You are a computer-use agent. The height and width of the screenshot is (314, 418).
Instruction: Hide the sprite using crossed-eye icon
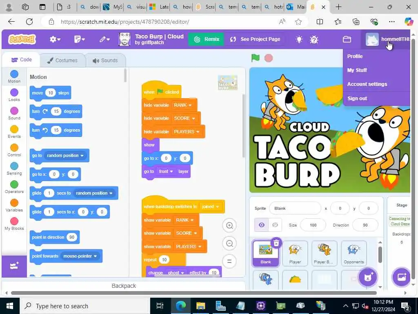(x=275, y=225)
